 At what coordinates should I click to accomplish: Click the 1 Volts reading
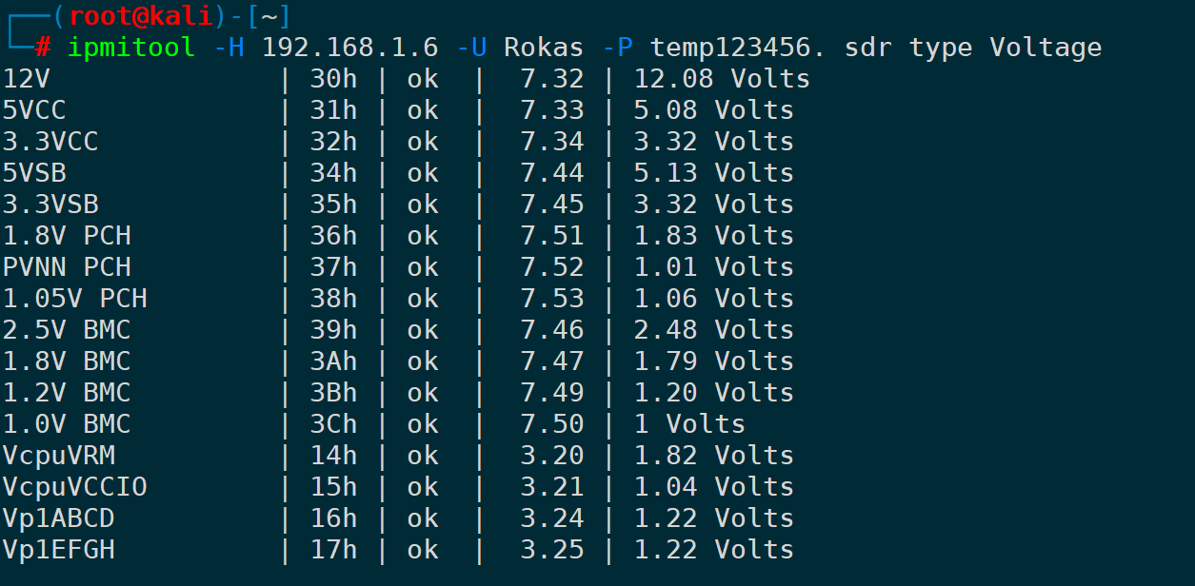[x=689, y=424]
